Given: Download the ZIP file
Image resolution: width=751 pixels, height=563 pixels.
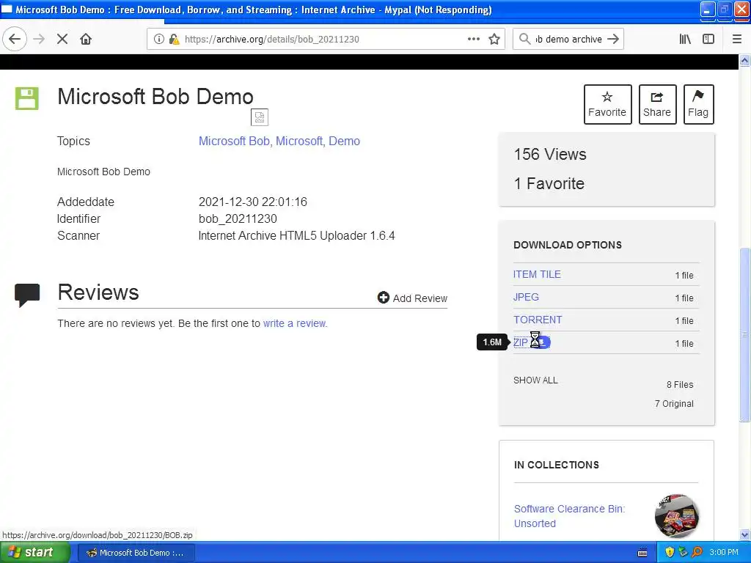Looking at the screenshot, I should [521, 342].
